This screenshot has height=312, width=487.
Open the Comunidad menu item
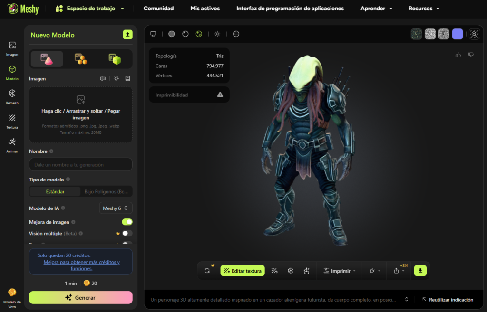coord(158,9)
